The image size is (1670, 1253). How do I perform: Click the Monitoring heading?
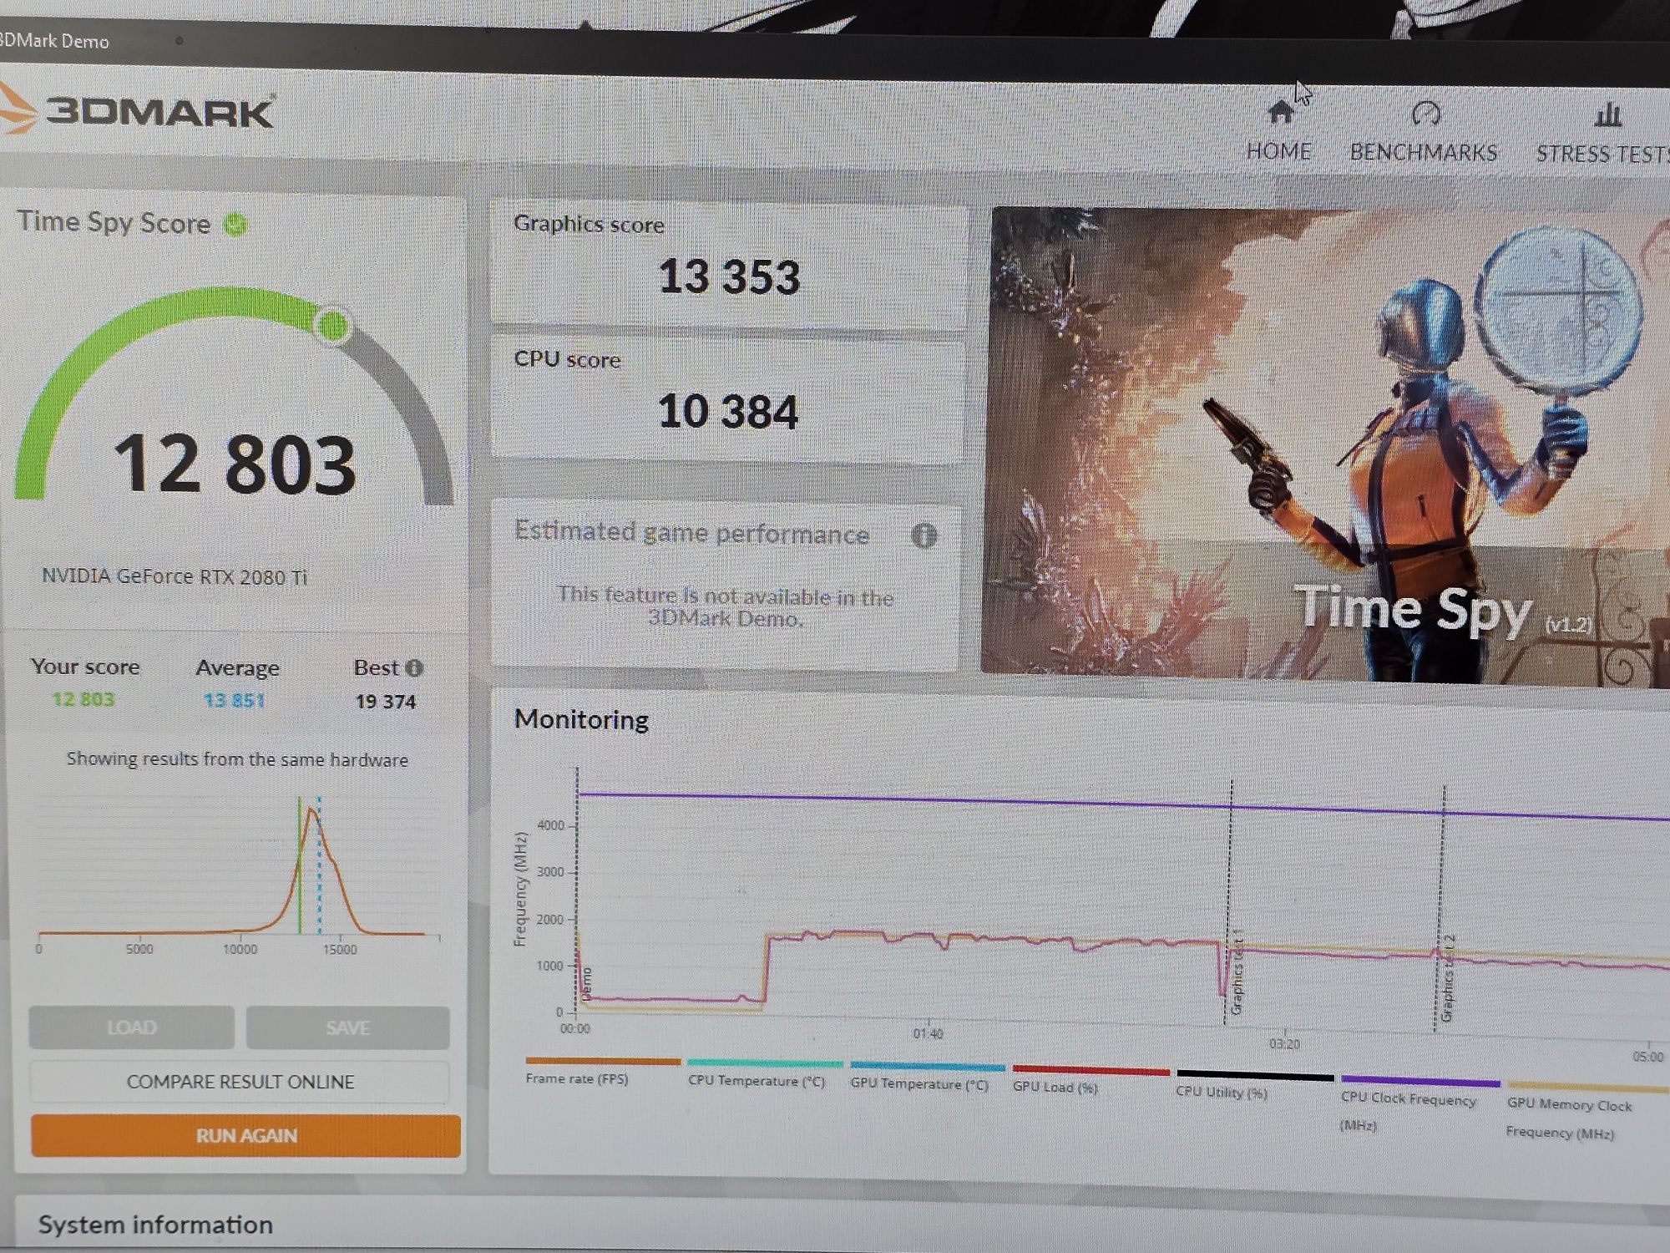tap(581, 719)
